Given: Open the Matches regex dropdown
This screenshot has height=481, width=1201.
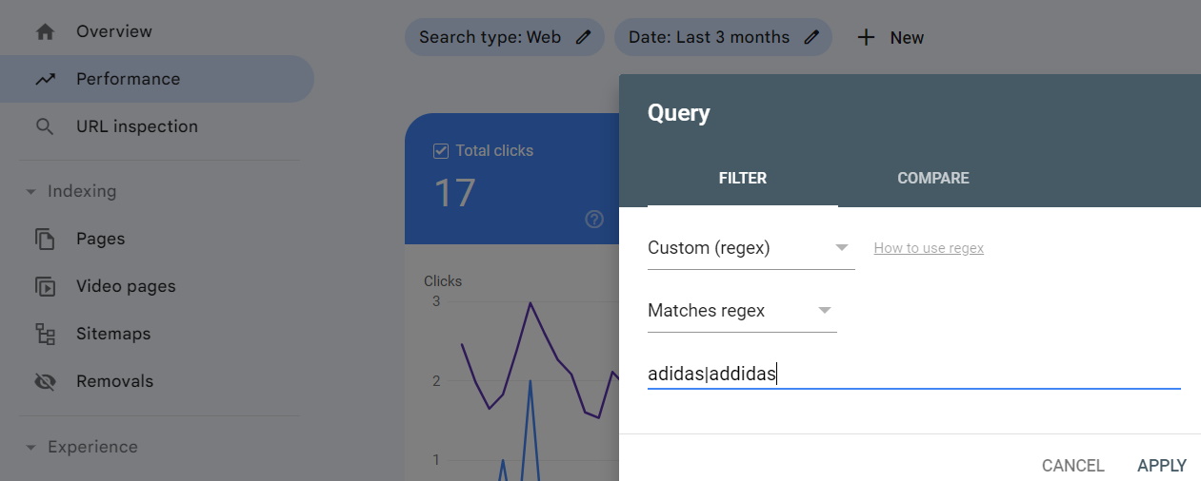Looking at the screenshot, I should click(x=742, y=311).
